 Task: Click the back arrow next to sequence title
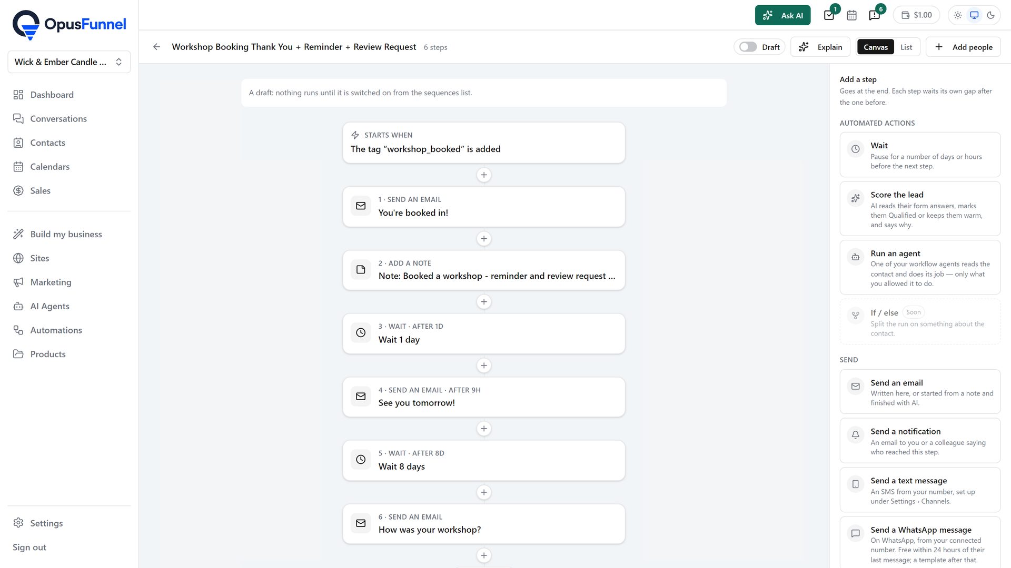click(156, 47)
